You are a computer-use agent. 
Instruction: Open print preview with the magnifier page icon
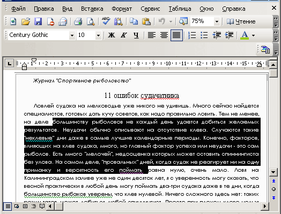click(91, 21)
